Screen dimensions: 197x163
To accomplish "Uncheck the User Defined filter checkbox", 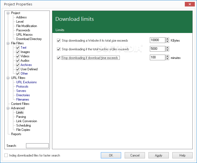I will point(18,69).
